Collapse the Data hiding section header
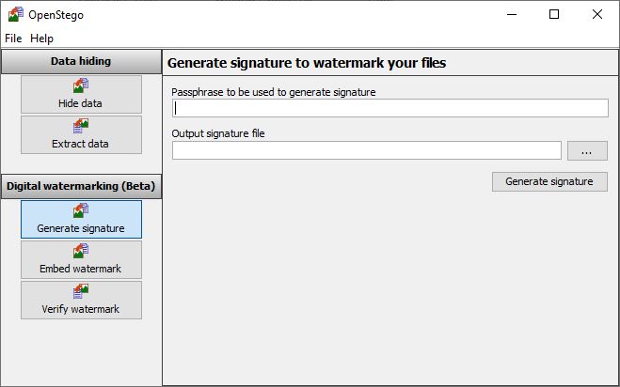 81,62
